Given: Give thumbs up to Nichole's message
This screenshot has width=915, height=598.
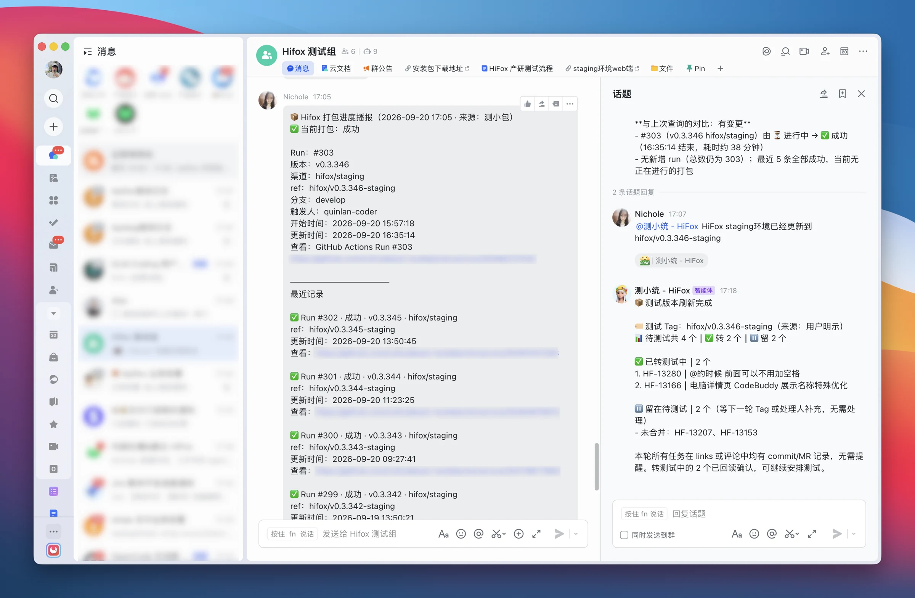Looking at the screenshot, I should (x=528, y=104).
